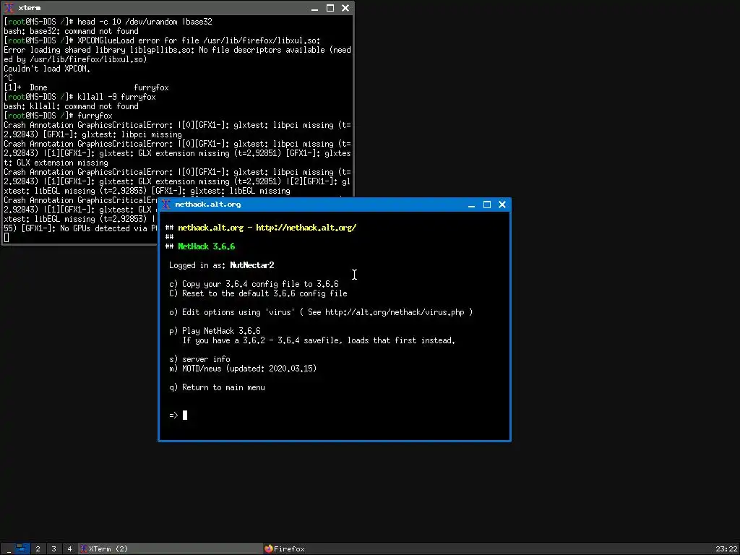Open the XTerm (2) taskbar group
This screenshot has width=740, height=555.
coord(170,549)
